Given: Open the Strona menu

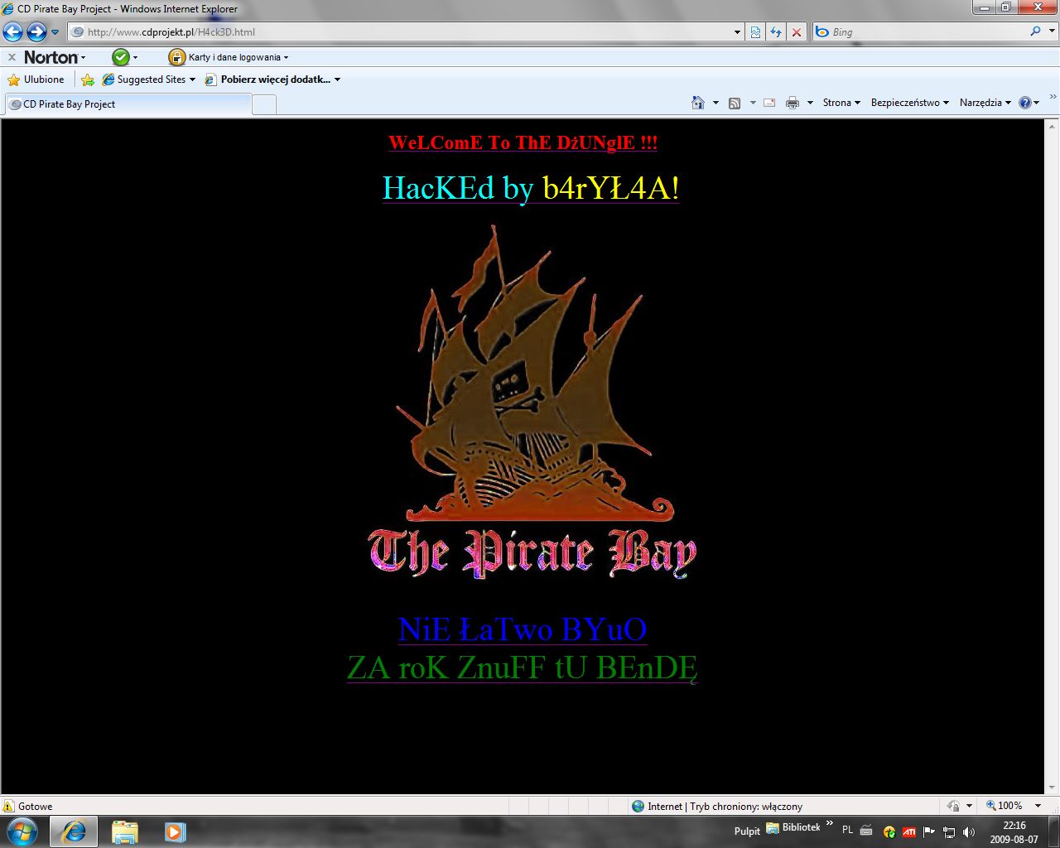Looking at the screenshot, I should coord(841,103).
